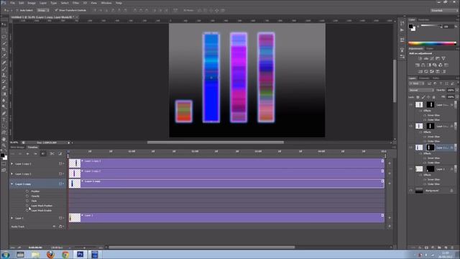Enable Layer Mask Position stopwatch
Screen dimensions: 460x259
click(x=27, y=206)
